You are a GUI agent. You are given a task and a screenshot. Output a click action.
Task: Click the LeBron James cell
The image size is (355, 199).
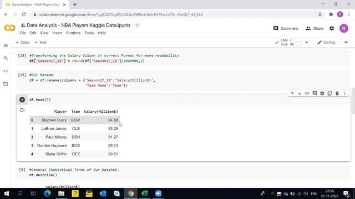[54, 129]
